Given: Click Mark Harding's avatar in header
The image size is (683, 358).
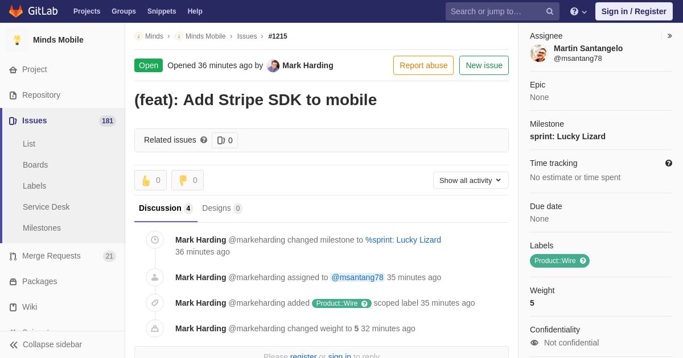Looking at the screenshot, I should pos(273,65).
